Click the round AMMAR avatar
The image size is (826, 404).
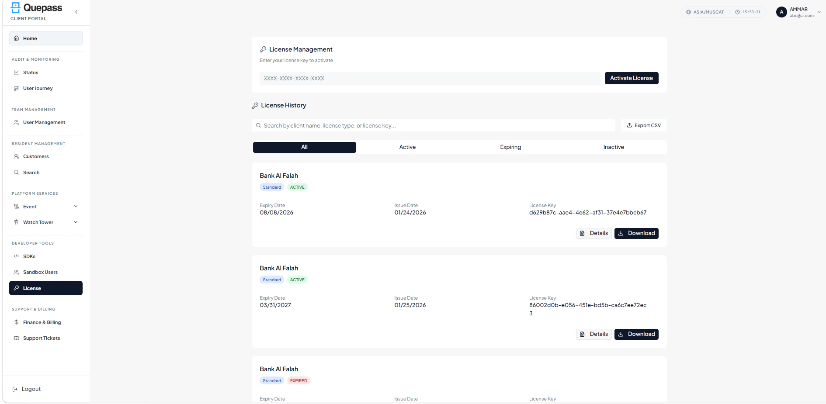click(x=781, y=12)
